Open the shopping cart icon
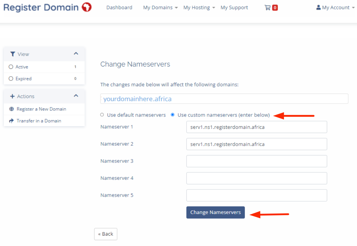357x246 pixels. (268, 7)
